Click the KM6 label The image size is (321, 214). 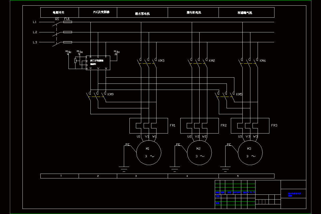[x=263, y=61]
